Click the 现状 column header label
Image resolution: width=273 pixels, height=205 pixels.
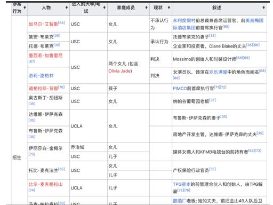(158, 7)
